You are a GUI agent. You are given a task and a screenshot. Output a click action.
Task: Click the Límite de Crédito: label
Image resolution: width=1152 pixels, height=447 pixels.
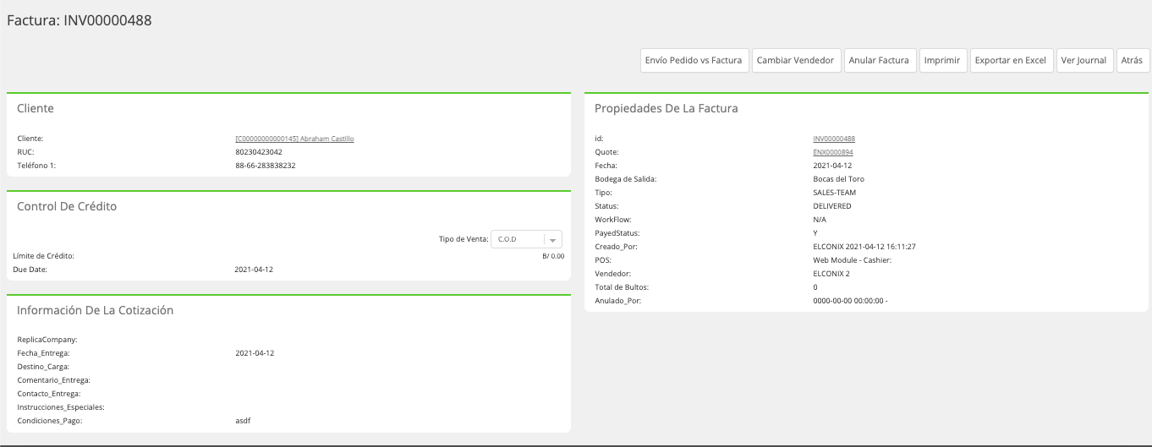(x=44, y=255)
